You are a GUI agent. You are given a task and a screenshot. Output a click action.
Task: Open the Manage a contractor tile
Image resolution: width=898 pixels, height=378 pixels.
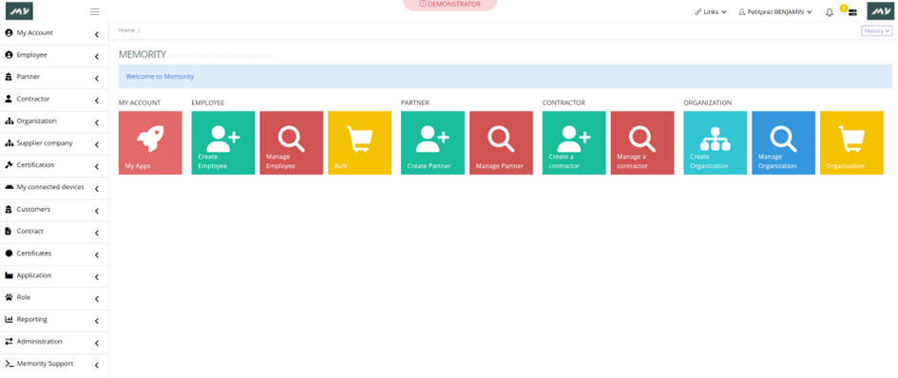click(642, 142)
